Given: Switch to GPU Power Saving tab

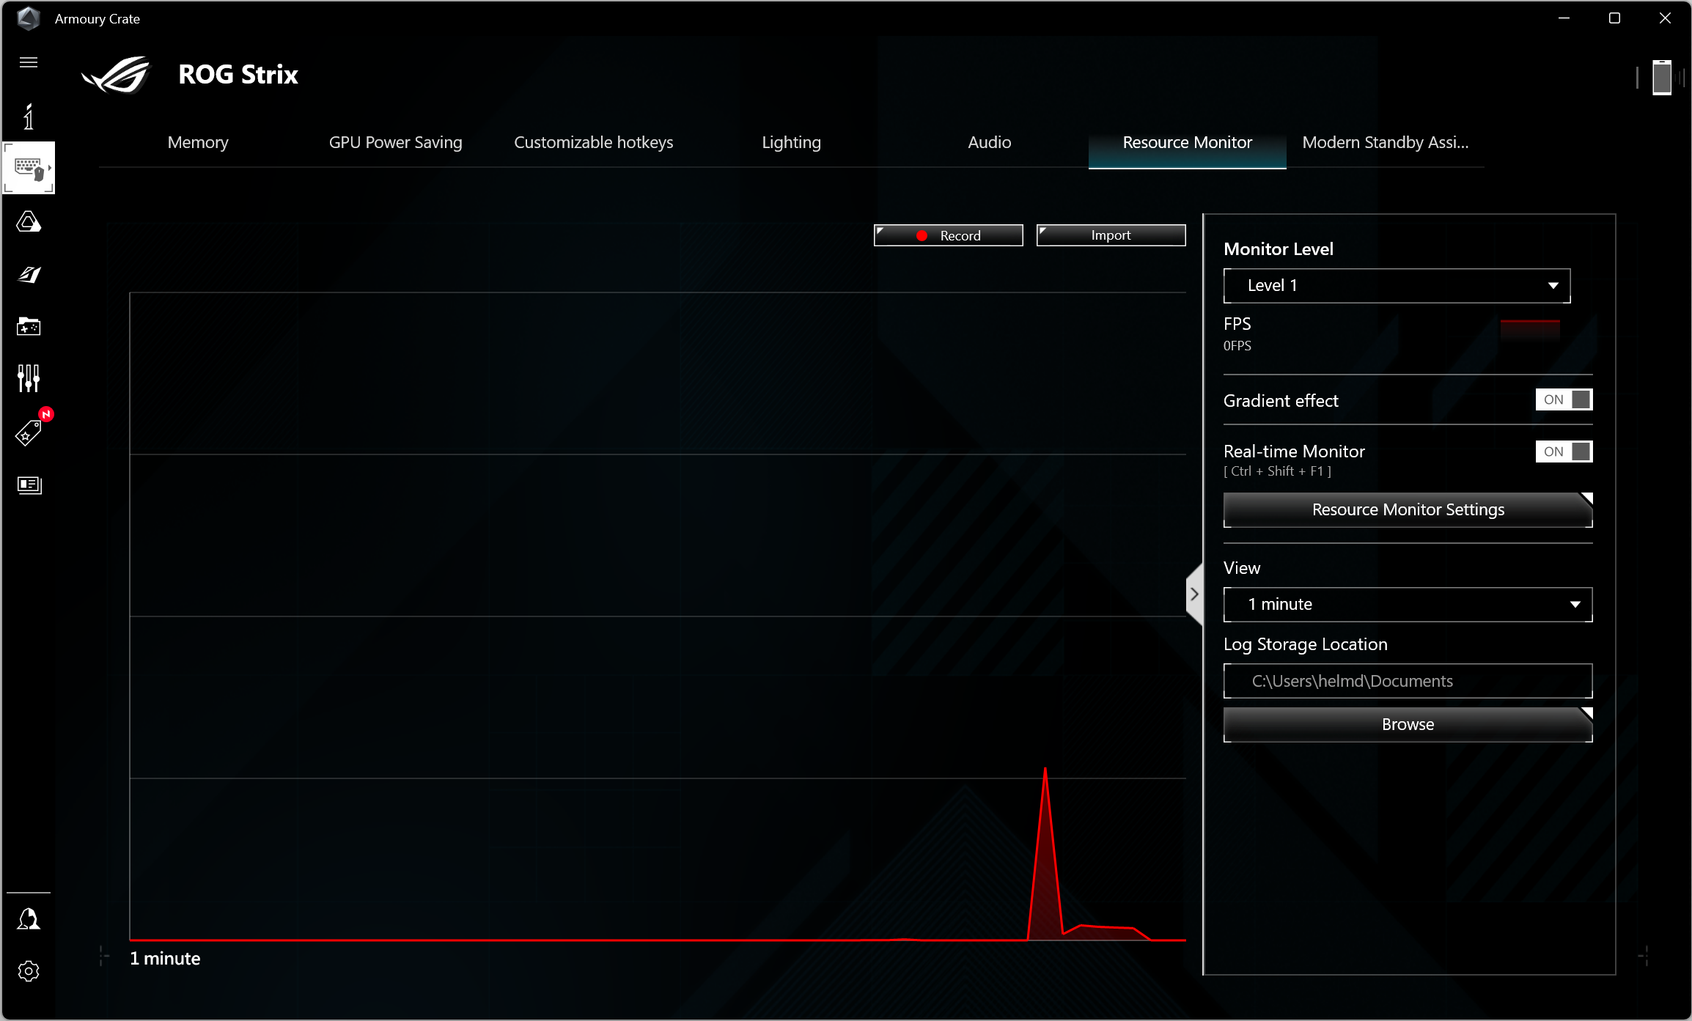Looking at the screenshot, I should click(x=395, y=142).
